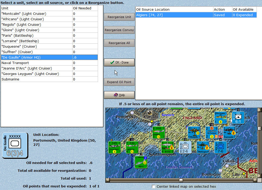Click the Oil Needed column header

click(x=85, y=8)
